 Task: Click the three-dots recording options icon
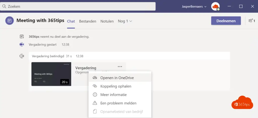pyautogui.click(x=120, y=67)
